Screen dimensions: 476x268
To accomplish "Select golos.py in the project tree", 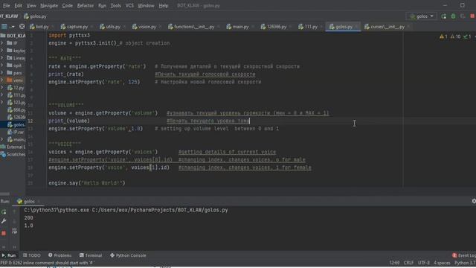I will pos(16,124).
